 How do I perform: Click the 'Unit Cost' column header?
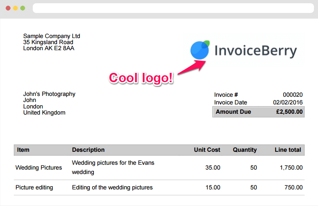[x=207, y=150]
